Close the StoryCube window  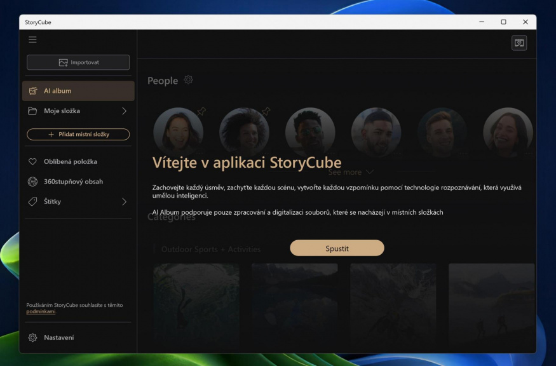[x=525, y=22]
